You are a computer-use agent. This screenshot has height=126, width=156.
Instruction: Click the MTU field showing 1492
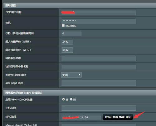coord(67,42)
